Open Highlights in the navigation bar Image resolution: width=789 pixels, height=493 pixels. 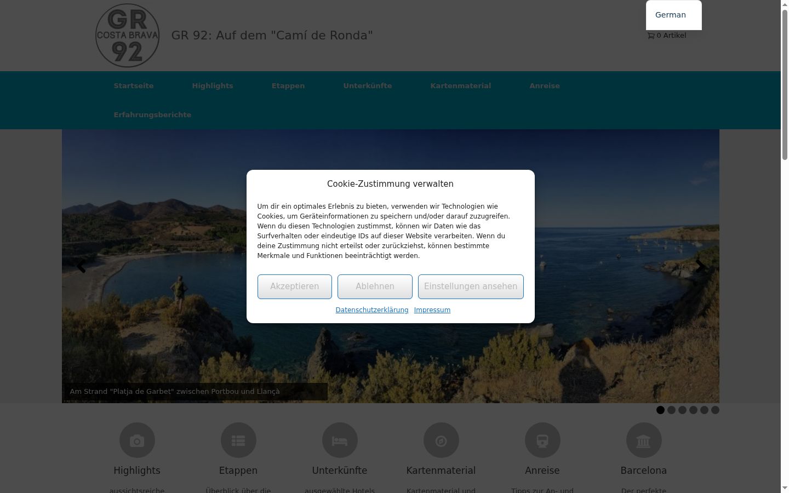pos(213,86)
